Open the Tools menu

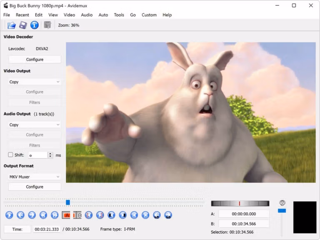point(119,15)
